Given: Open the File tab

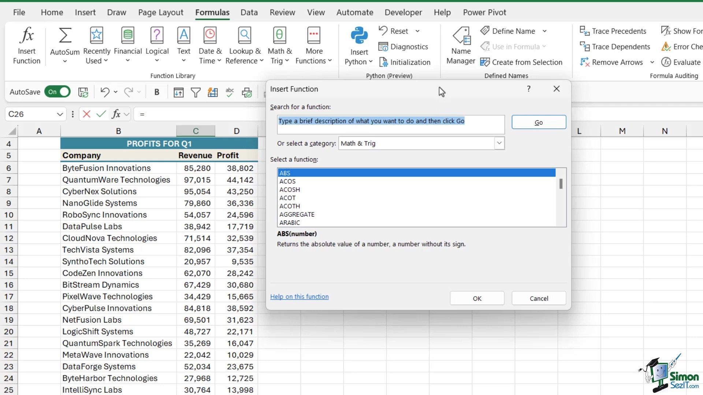Looking at the screenshot, I should click(19, 12).
